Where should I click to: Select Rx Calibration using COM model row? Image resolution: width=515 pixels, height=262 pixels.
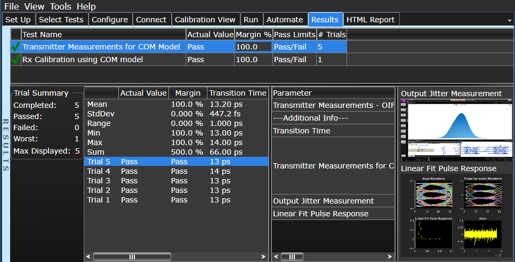coord(179,60)
